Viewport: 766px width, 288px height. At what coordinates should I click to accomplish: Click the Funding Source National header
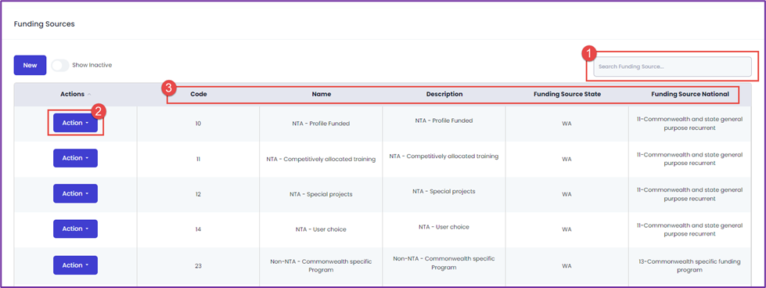pyautogui.click(x=690, y=94)
